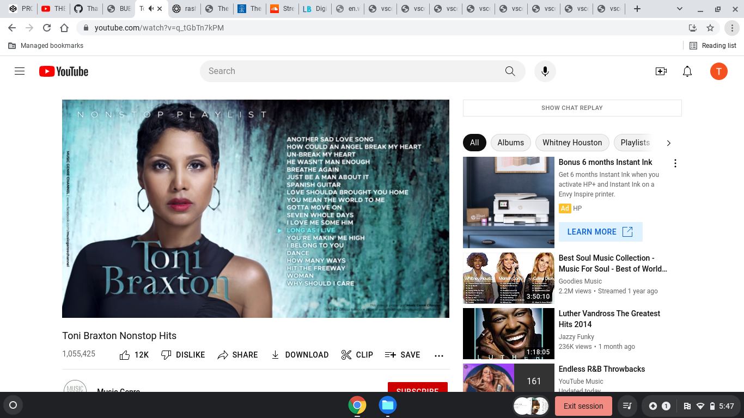Open Luther Vandross The Greatest Hits title
The height and width of the screenshot is (418, 744).
(x=609, y=319)
